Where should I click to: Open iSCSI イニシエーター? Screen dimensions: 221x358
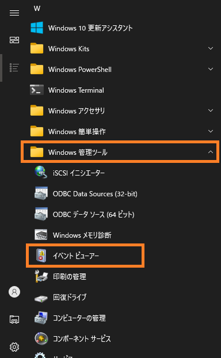(x=120, y=173)
